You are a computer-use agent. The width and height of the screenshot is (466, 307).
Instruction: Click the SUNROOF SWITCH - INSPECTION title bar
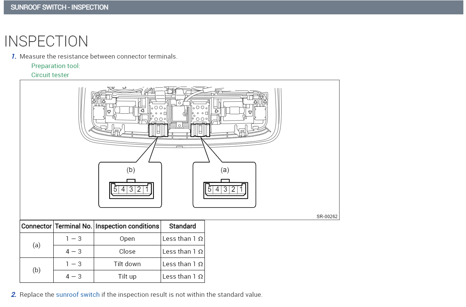pyautogui.click(x=59, y=7)
